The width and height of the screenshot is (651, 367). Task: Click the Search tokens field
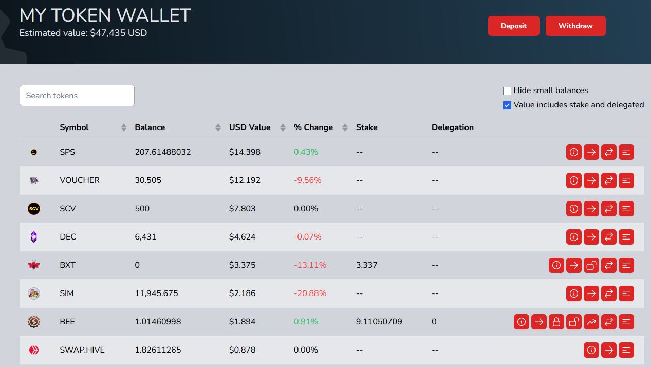[77, 96]
